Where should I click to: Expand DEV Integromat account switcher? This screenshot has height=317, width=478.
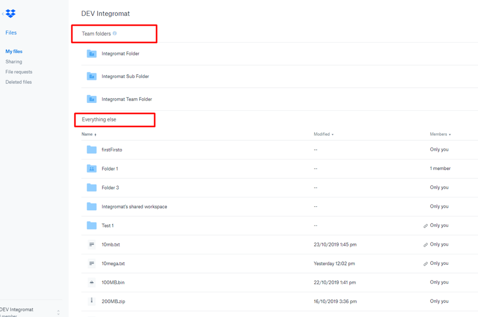coord(58,312)
